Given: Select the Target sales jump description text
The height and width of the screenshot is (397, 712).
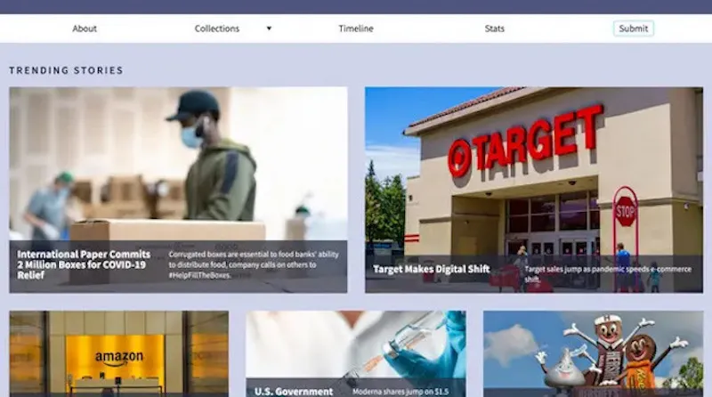Looking at the screenshot, I should click(x=608, y=274).
